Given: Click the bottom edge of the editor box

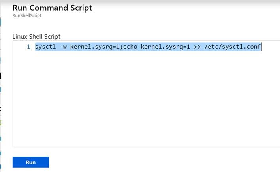Looking at the screenshot, I should [146, 147].
